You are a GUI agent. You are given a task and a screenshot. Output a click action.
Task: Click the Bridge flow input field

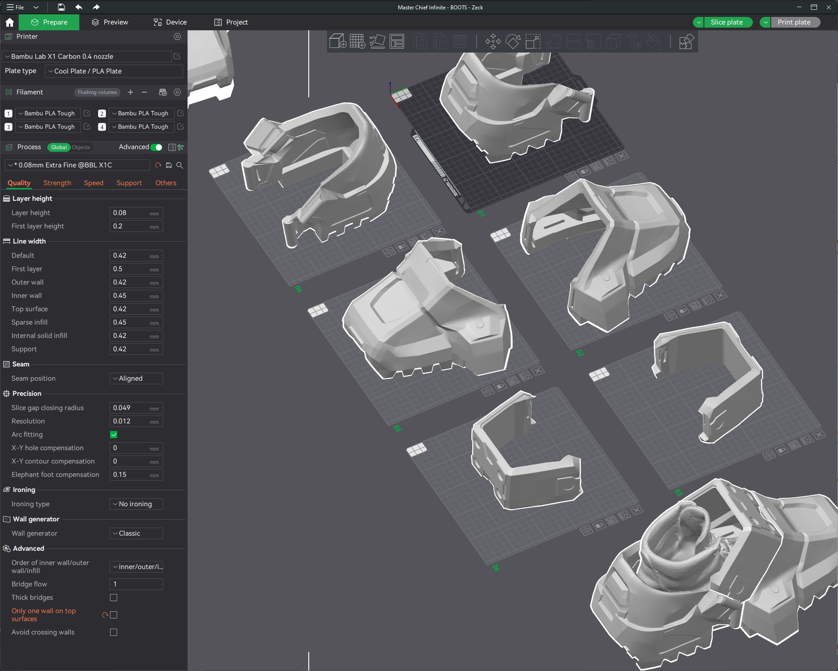[x=136, y=584]
